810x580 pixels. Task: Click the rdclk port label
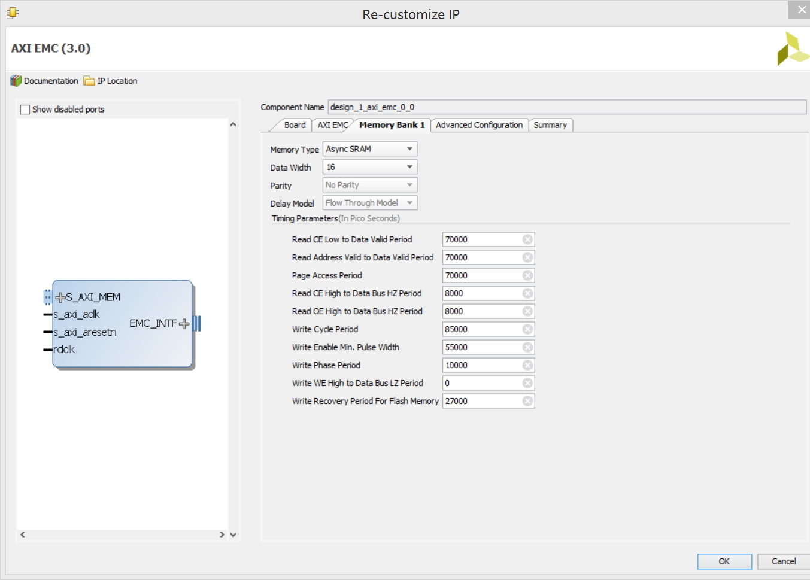(x=64, y=349)
